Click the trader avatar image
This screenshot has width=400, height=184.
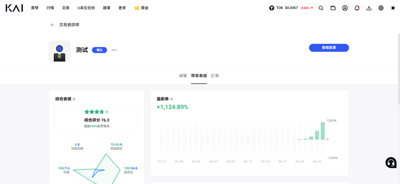(x=59, y=51)
